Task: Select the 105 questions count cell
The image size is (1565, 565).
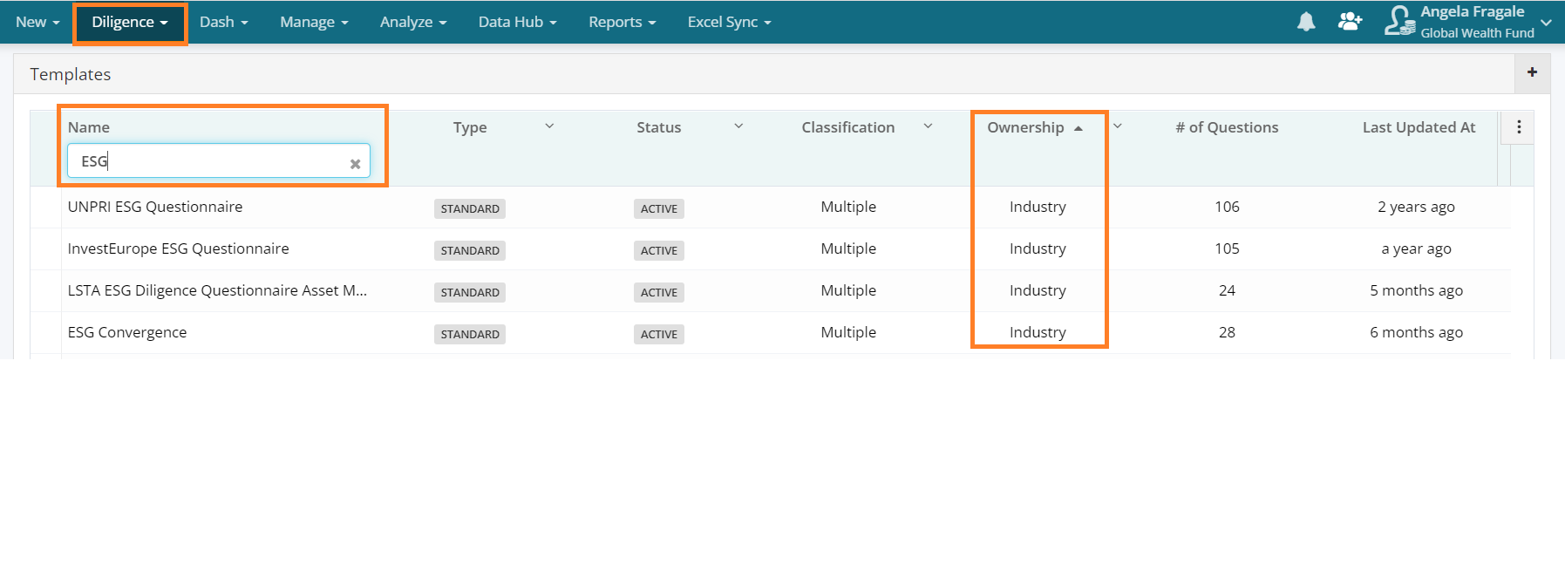Action: point(1227,248)
